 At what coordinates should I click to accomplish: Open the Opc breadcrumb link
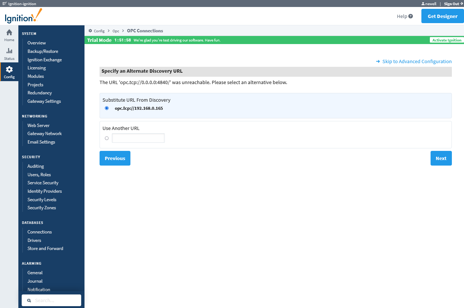(x=116, y=31)
